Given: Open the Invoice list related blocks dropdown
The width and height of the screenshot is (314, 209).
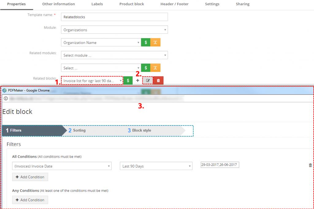Looking at the screenshot, I should click(92, 81).
